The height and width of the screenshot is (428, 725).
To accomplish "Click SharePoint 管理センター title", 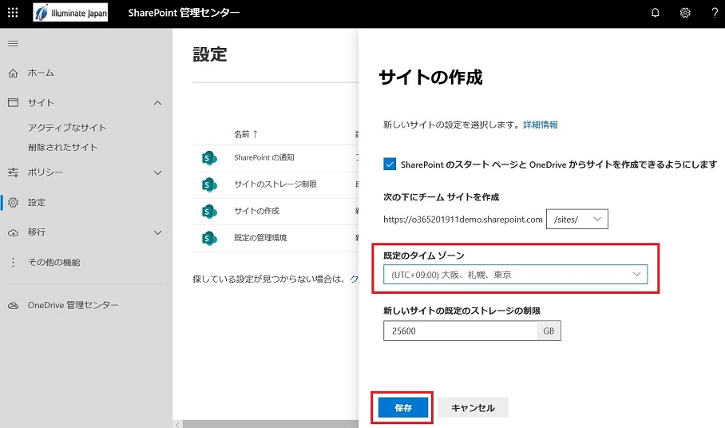I will pyautogui.click(x=184, y=13).
